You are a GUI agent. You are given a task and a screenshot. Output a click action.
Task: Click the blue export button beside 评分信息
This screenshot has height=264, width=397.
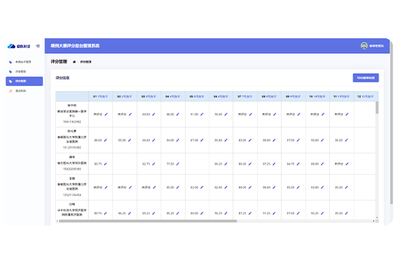(366, 78)
